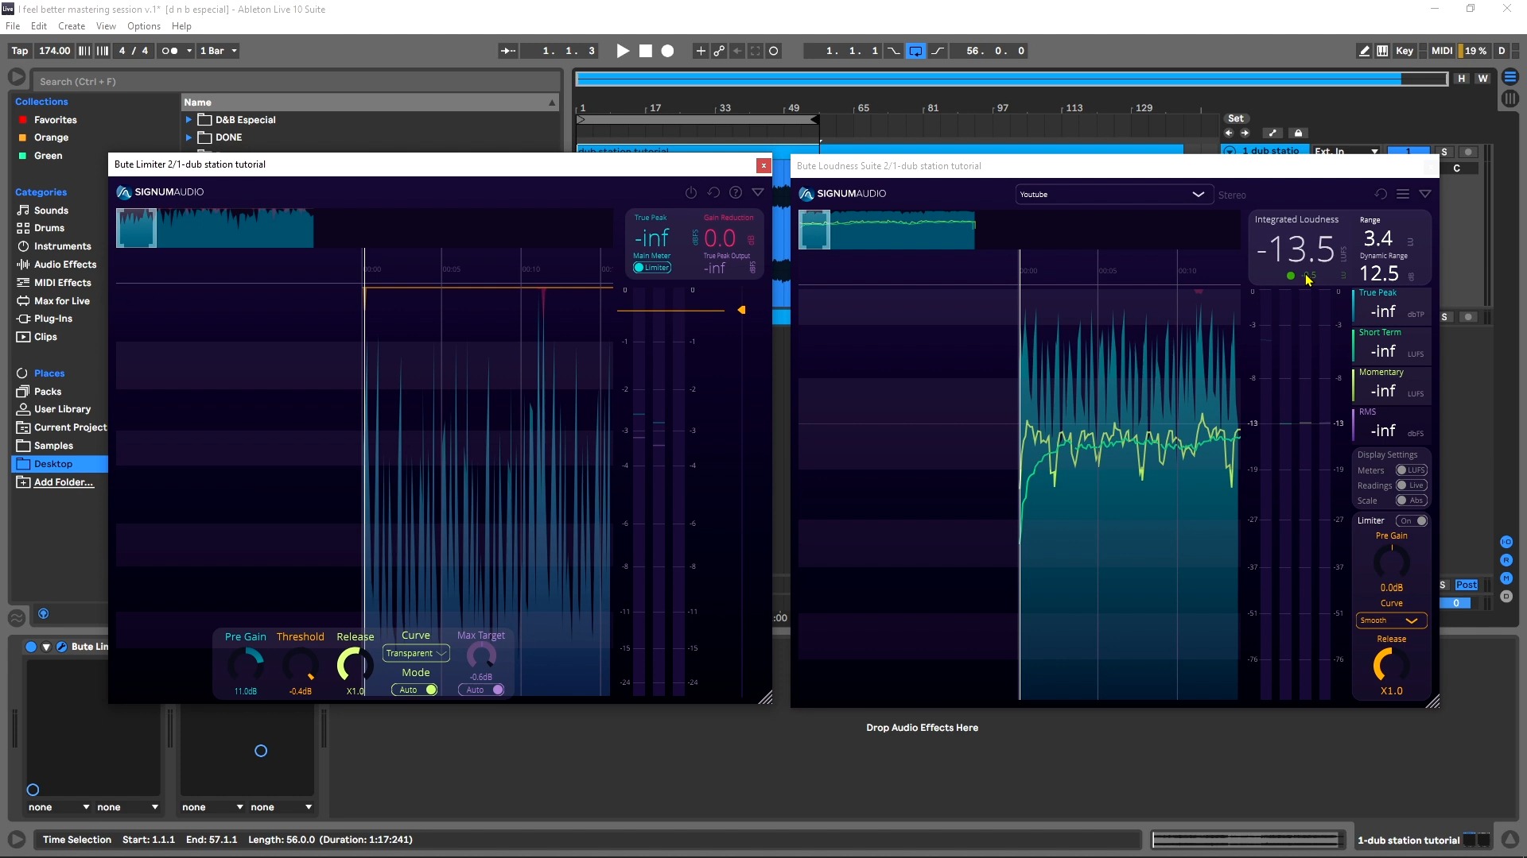This screenshot has width=1527, height=858.
Task: Select the Sounds category
Action: click(51, 211)
